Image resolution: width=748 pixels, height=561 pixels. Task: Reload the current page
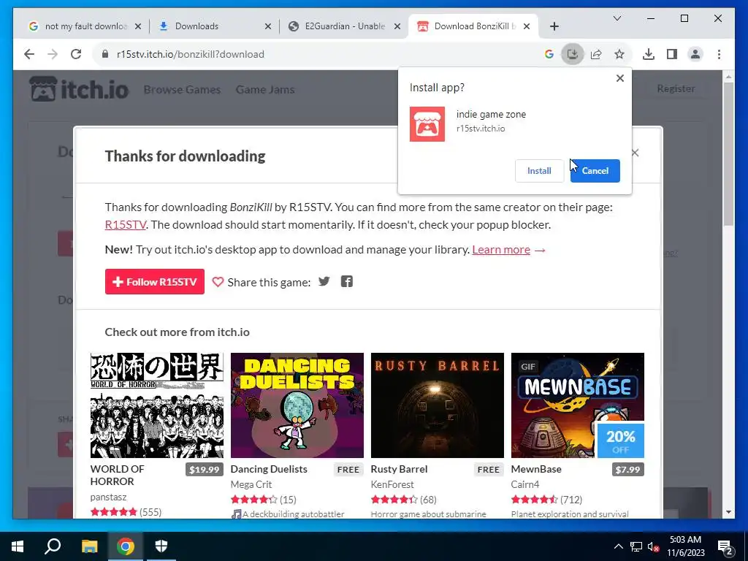(76, 54)
